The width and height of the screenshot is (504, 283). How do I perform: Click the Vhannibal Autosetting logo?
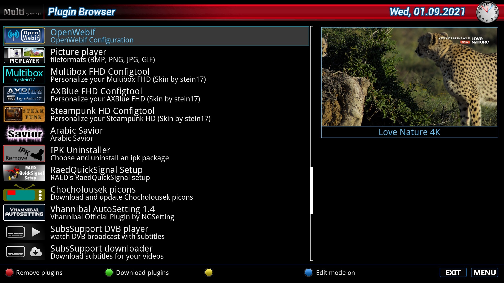[24, 213]
